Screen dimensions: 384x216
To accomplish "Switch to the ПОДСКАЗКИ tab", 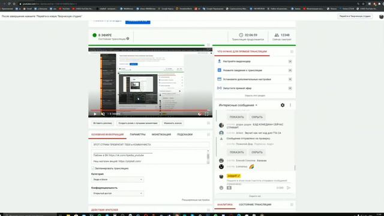I will 185,134.
